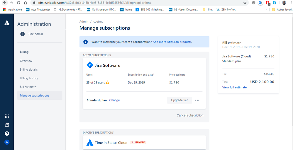The width and height of the screenshot is (293, 150).
Task: Click the browser address bar URL
Action: pos(94,3)
